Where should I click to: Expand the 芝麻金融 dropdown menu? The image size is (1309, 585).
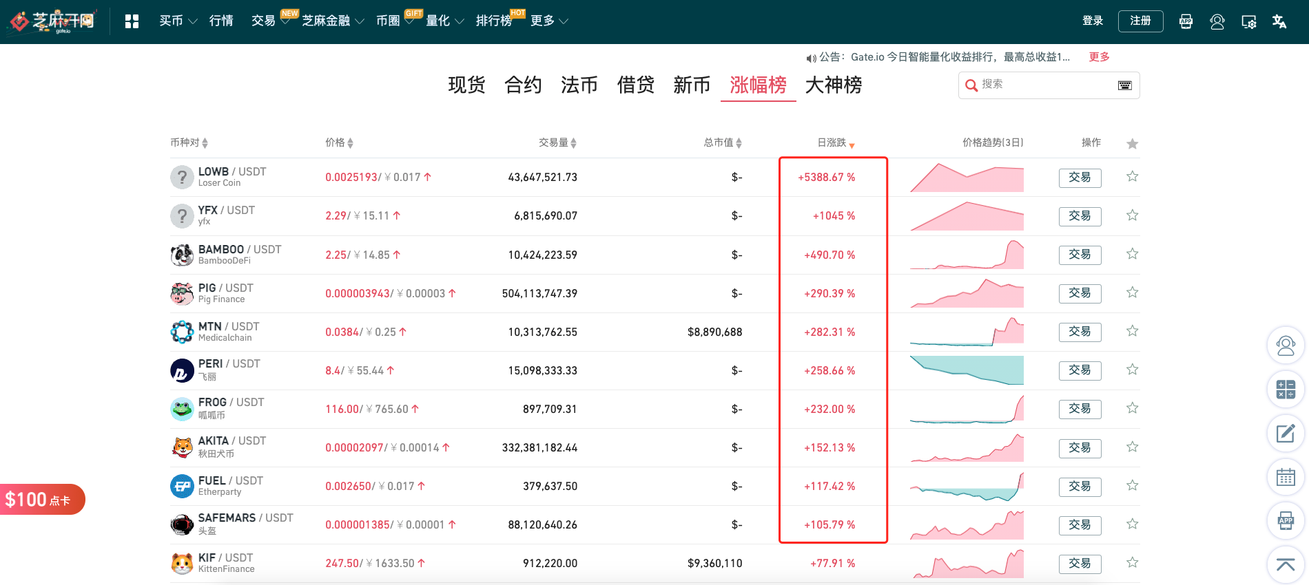pyautogui.click(x=332, y=21)
